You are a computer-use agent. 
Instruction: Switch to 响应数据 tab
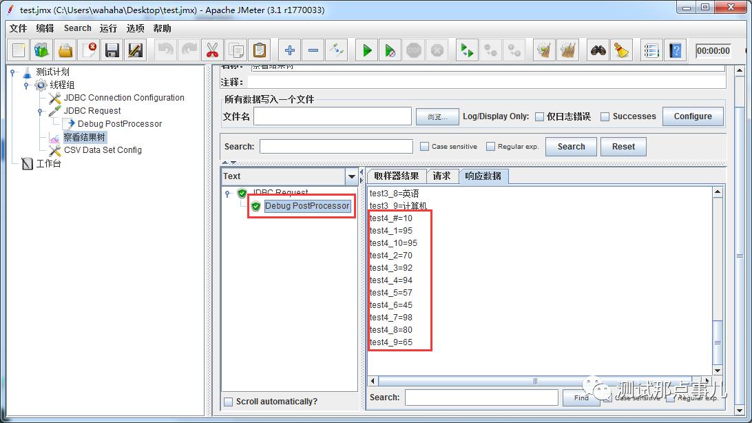pyautogui.click(x=483, y=176)
